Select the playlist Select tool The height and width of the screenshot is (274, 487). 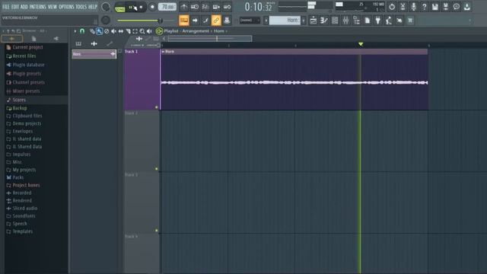(135, 31)
